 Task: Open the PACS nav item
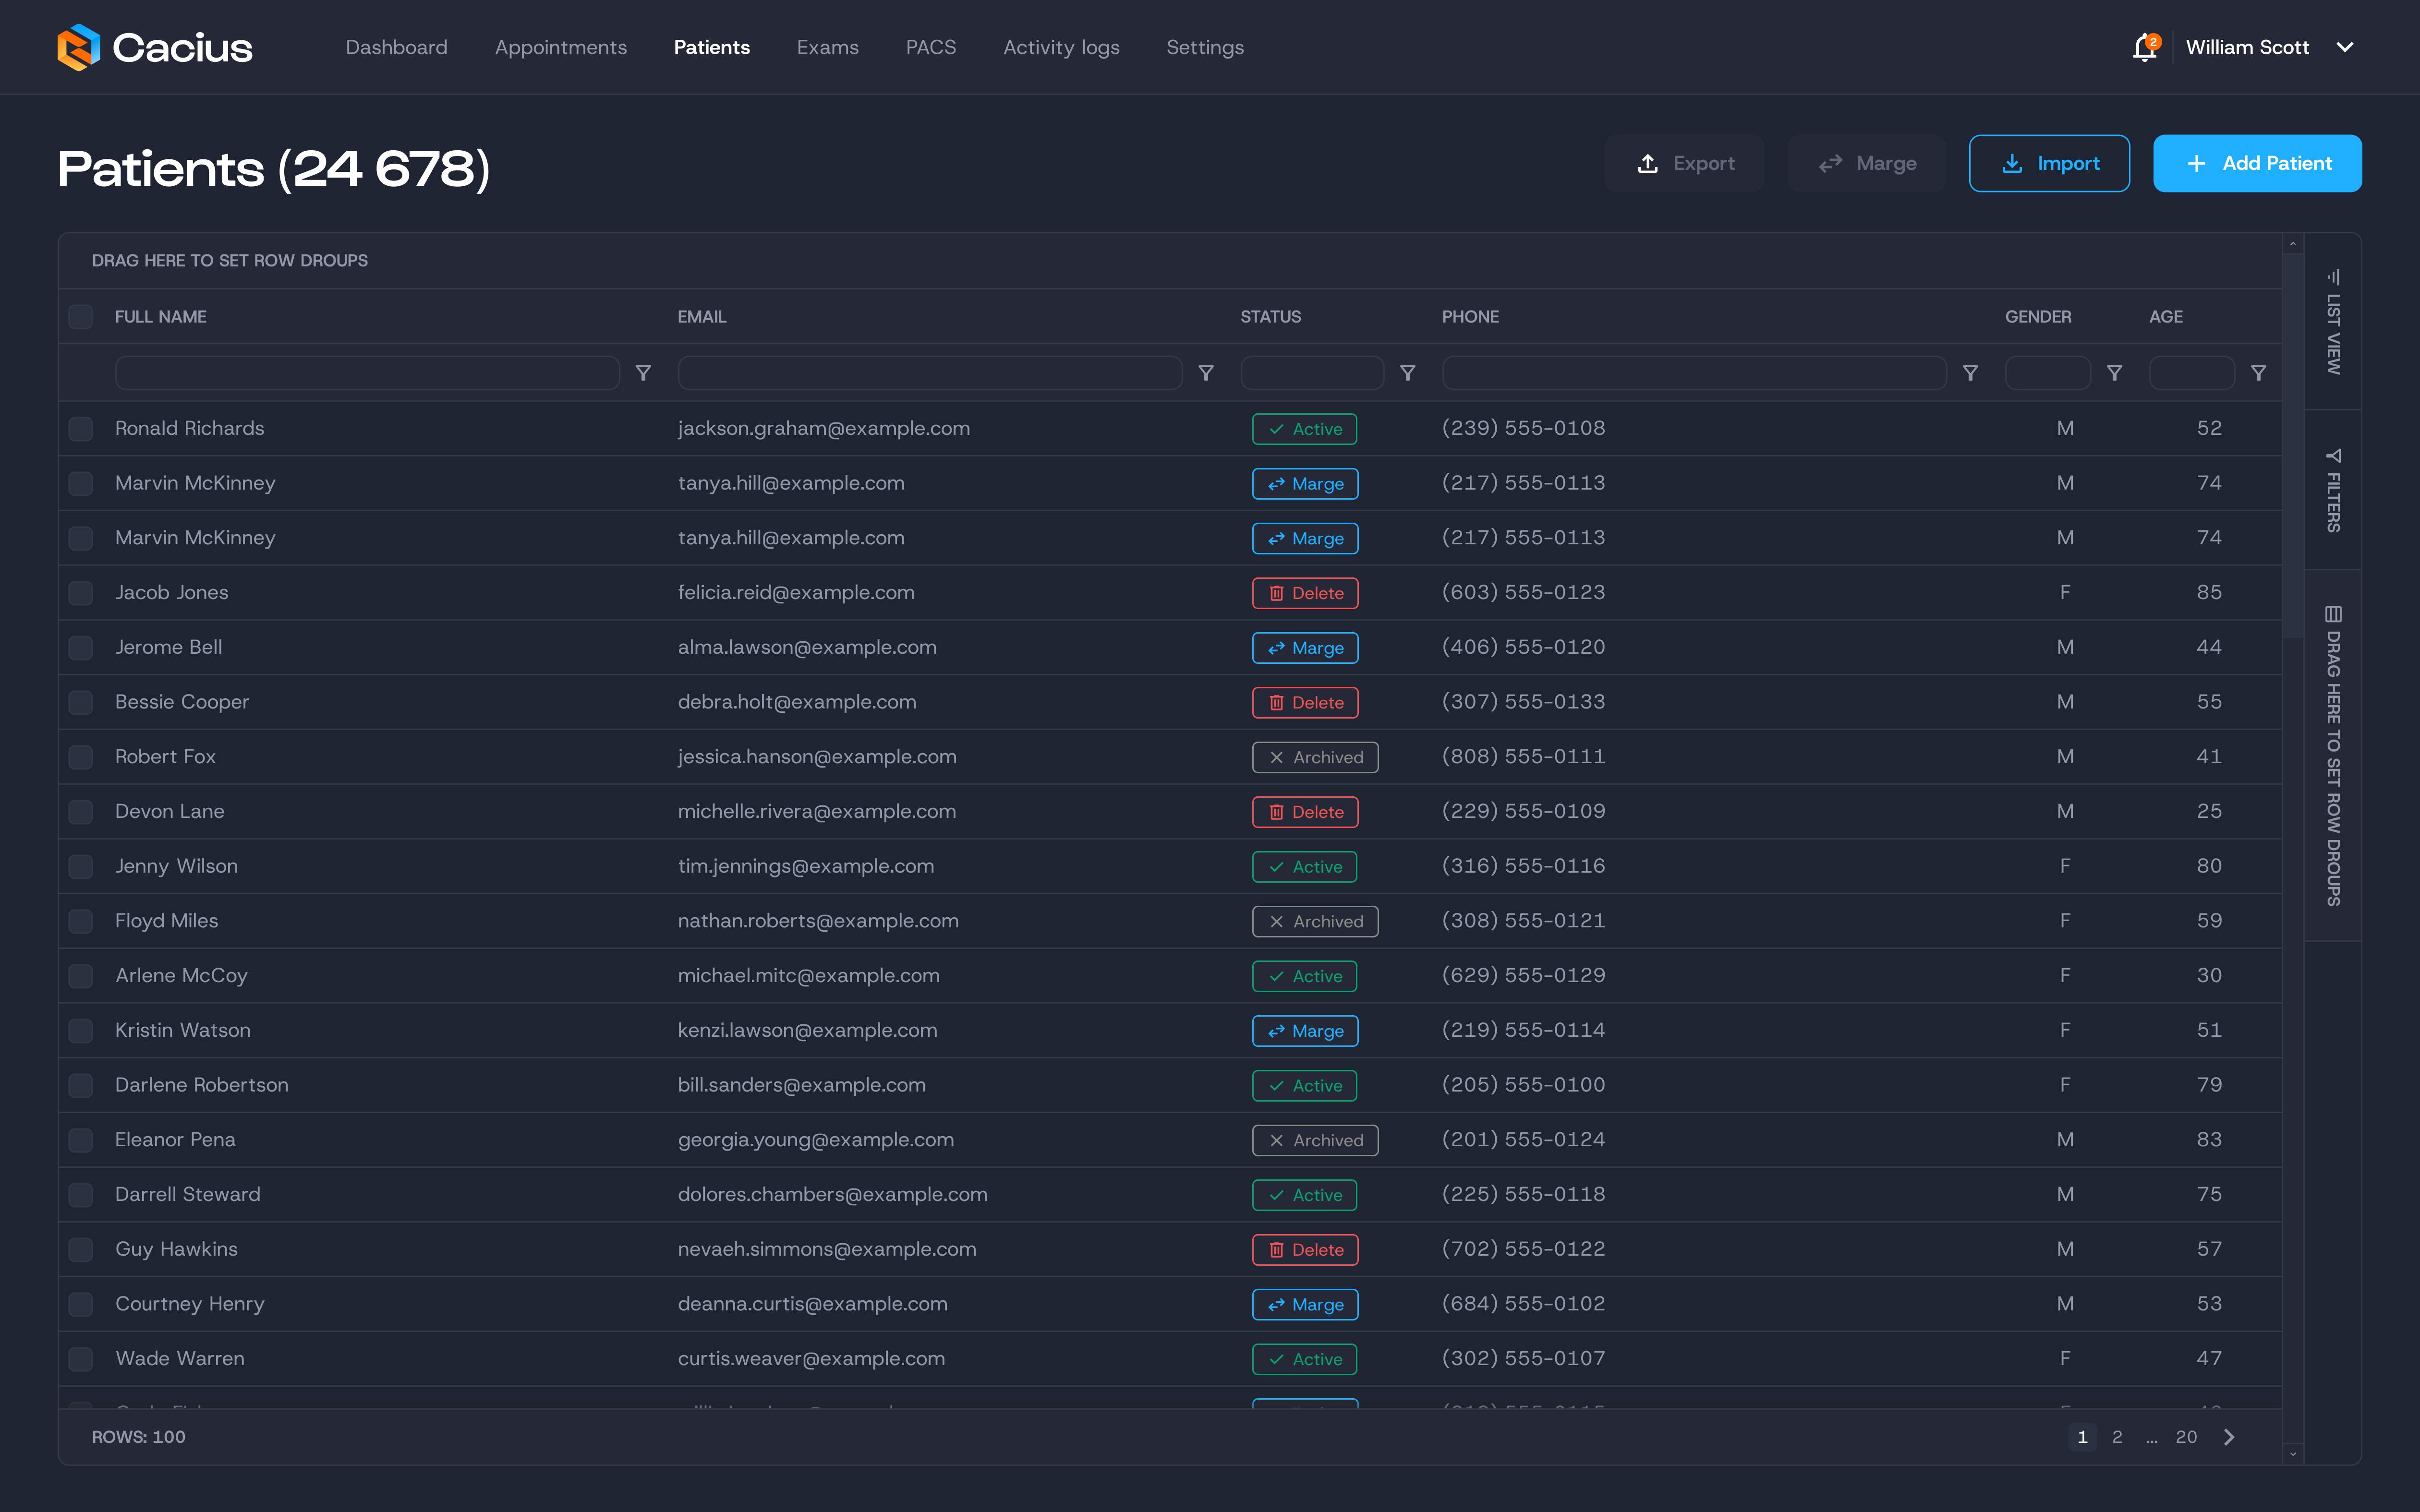click(x=931, y=47)
